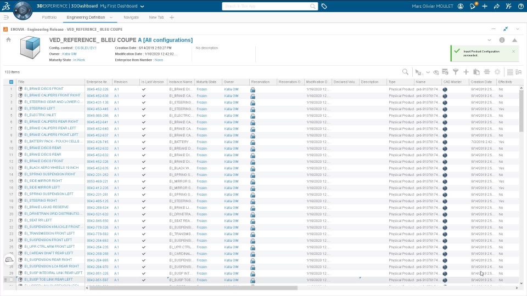Click the home icon near product thumbnail

coord(8,39)
